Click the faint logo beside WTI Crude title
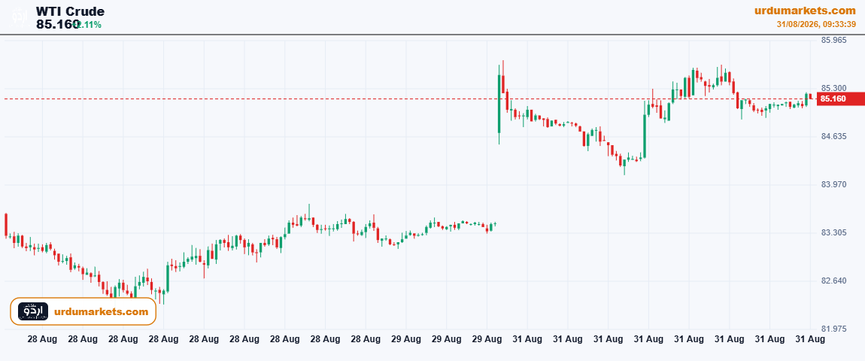 click(x=20, y=17)
